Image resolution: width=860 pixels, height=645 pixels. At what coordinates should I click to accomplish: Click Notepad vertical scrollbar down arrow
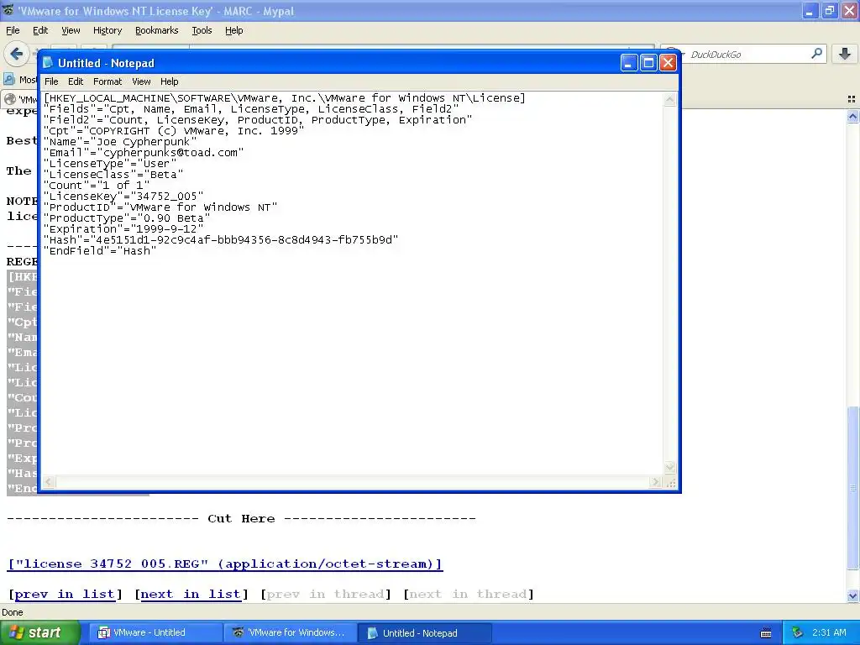click(x=669, y=468)
